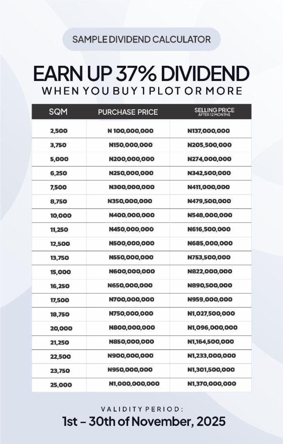The image size is (283, 444).
Task: Select the 25,000 SQM cell
Action: point(61,385)
